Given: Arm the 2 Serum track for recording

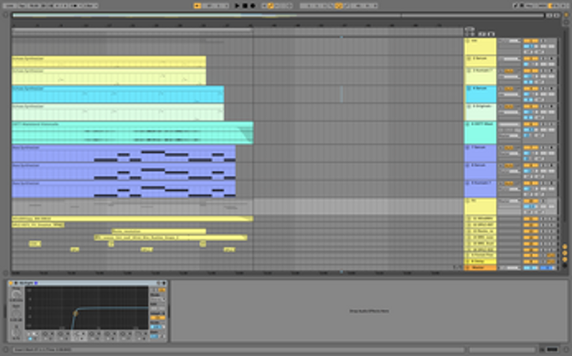Looking at the screenshot, I should (x=552, y=58).
